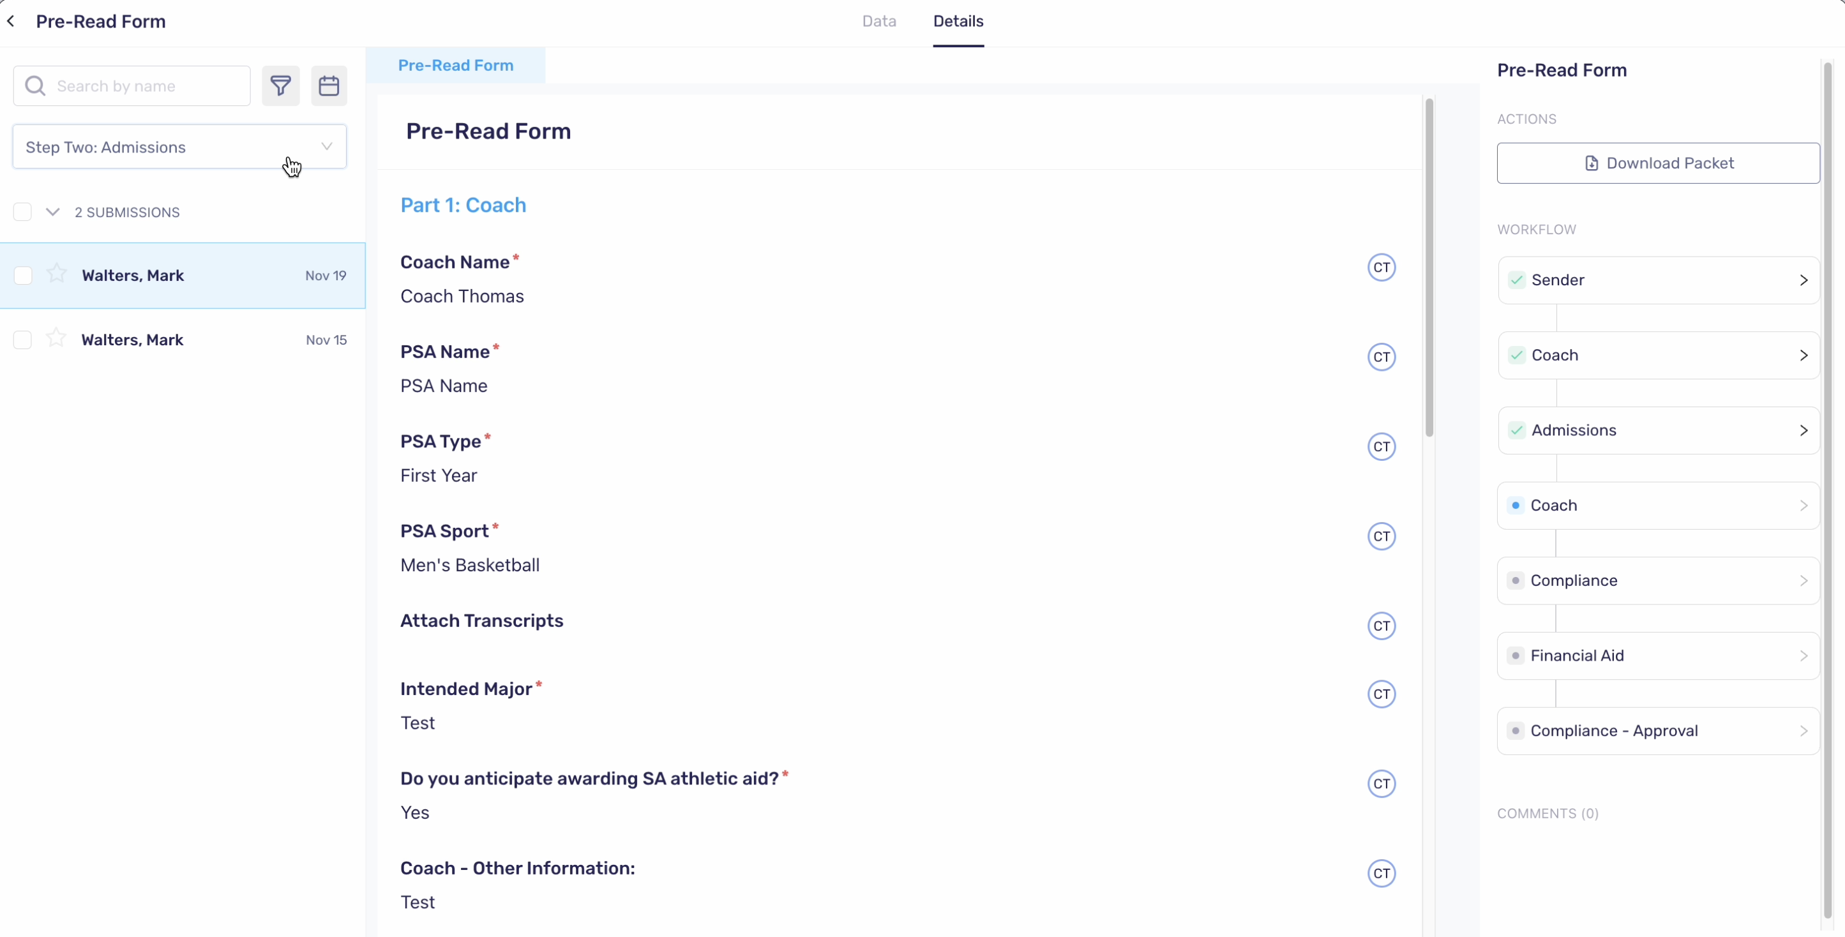Open the Nov 19 Walters, Mark submission
The height and width of the screenshot is (937, 1845).
point(183,276)
